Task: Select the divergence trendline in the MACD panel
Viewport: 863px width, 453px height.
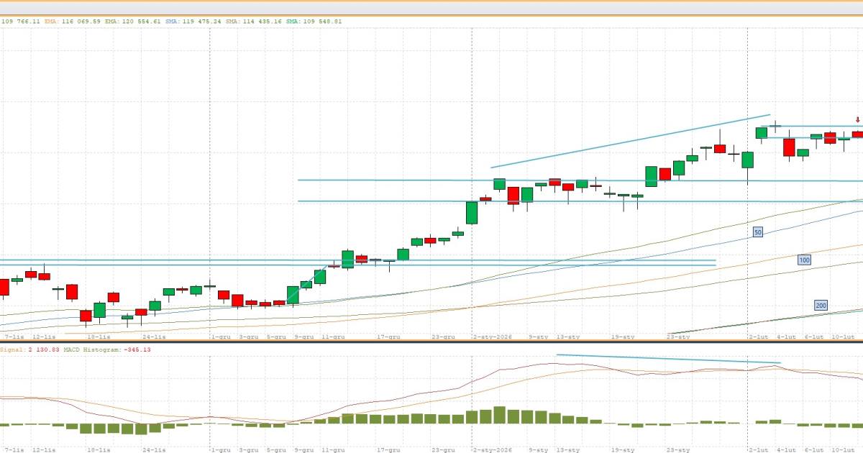Action: [668, 359]
